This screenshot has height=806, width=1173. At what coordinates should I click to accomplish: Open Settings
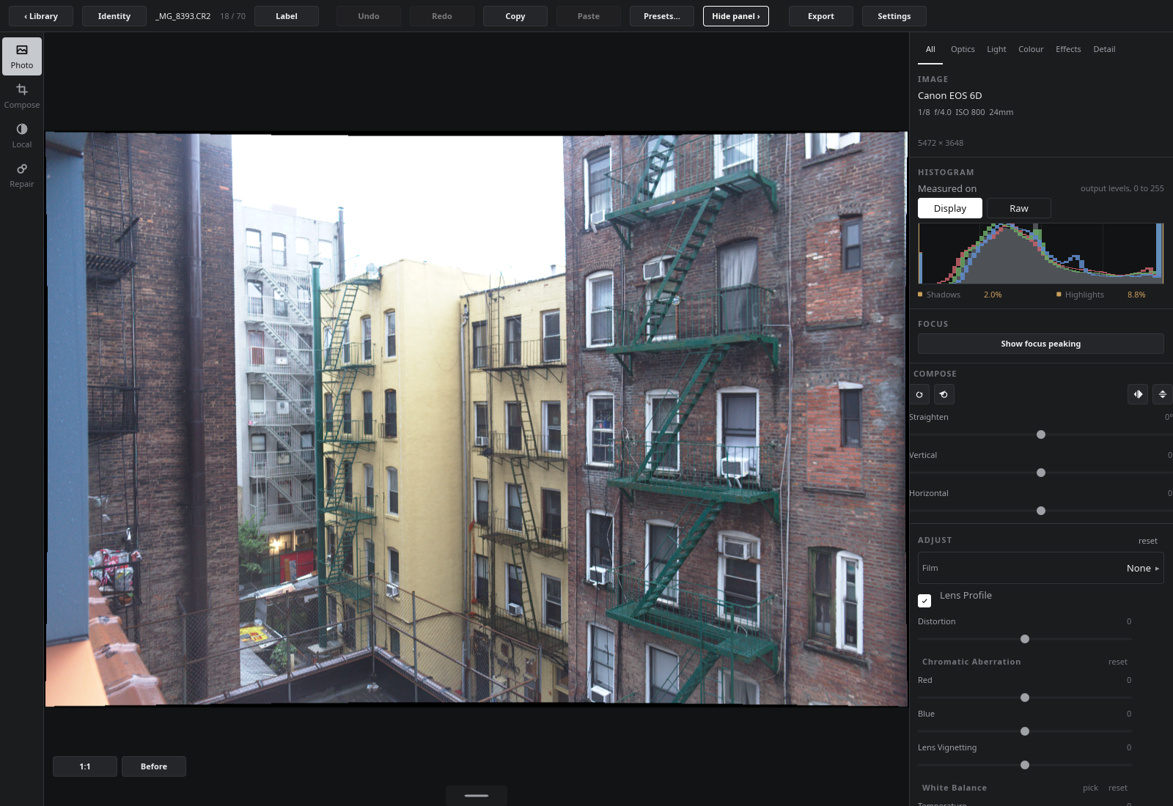pyautogui.click(x=894, y=16)
